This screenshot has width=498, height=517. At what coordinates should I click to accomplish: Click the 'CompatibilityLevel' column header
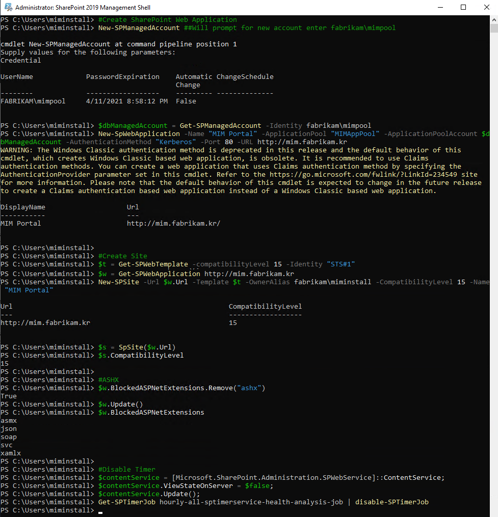point(266,307)
